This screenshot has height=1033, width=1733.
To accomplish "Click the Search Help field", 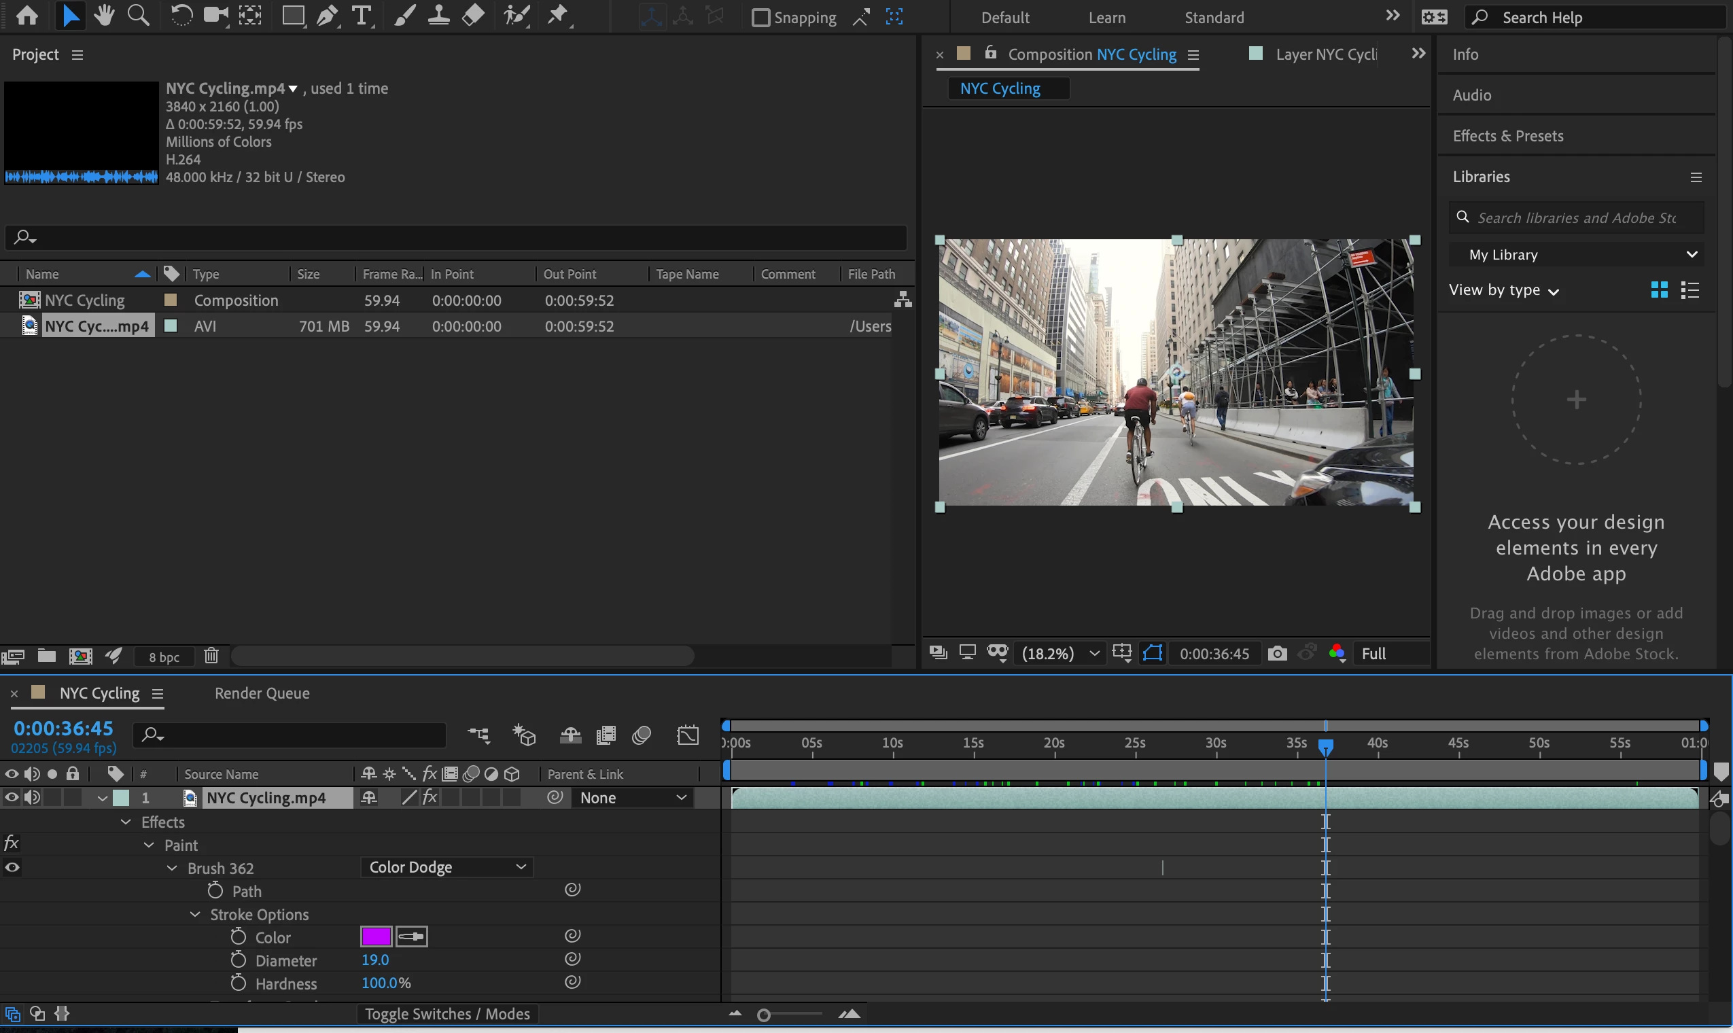I will tap(1594, 18).
